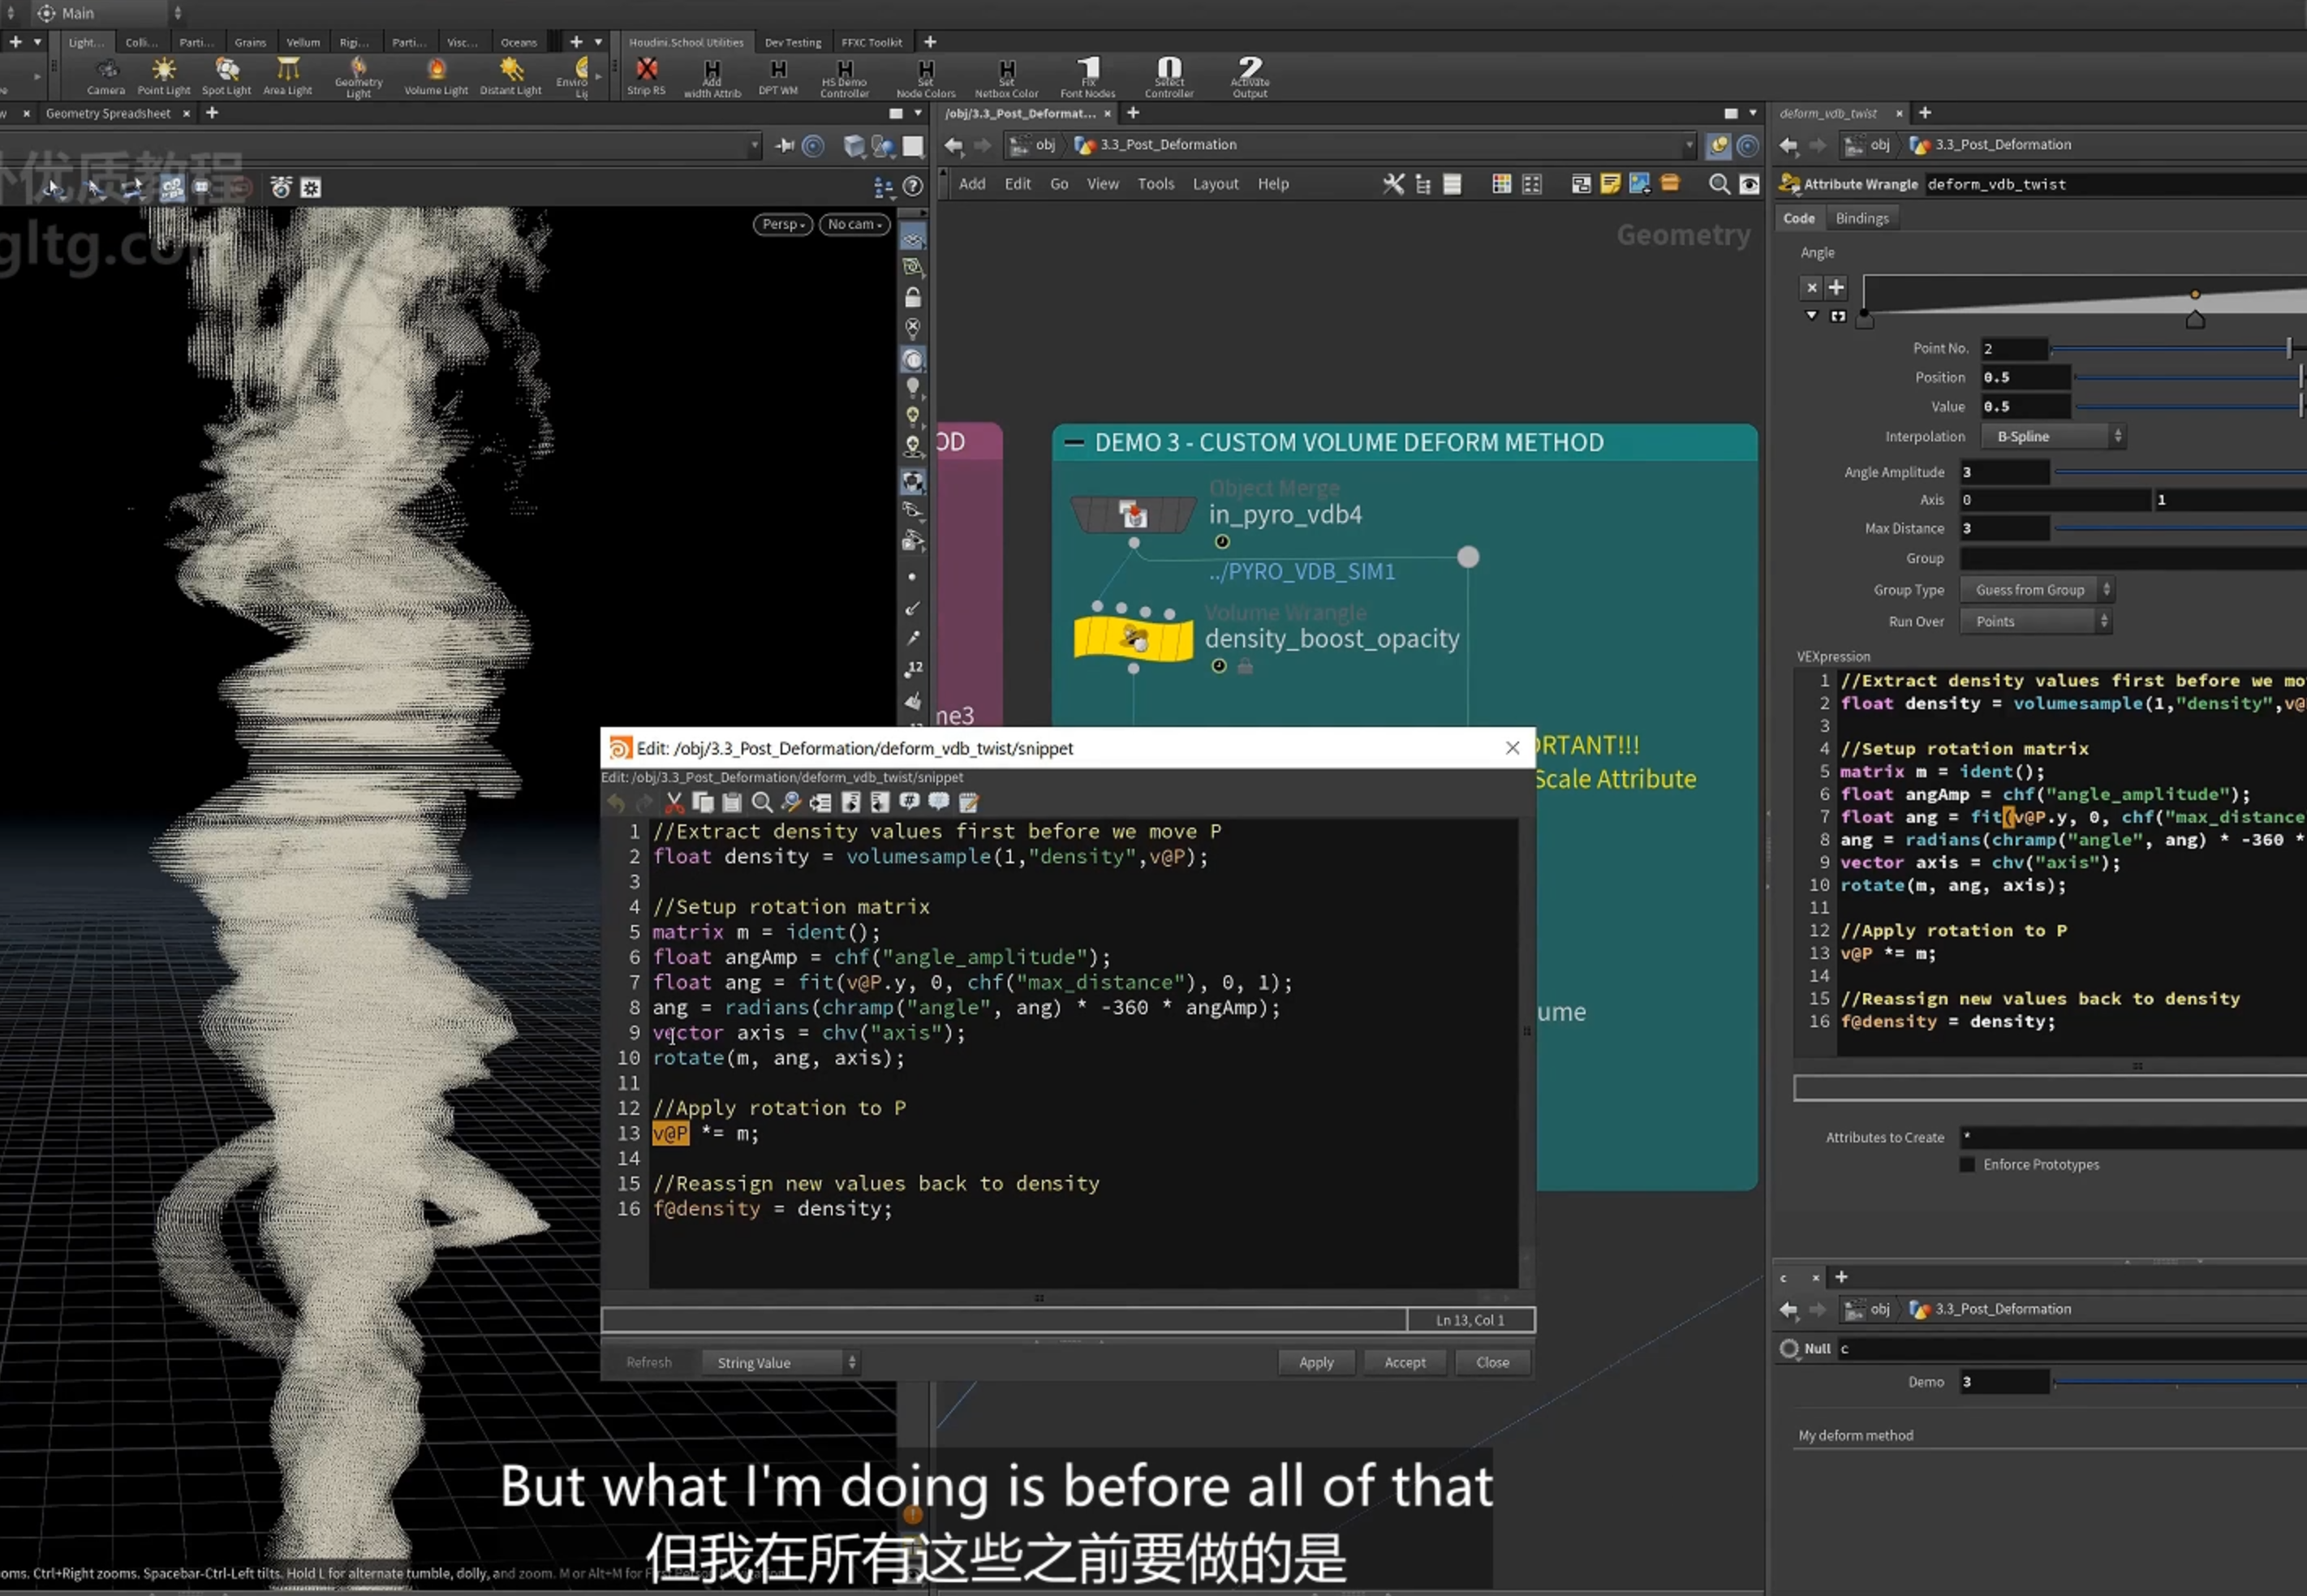
Task: Click the network view find magnifier icon
Action: pyautogui.click(x=1719, y=184)
